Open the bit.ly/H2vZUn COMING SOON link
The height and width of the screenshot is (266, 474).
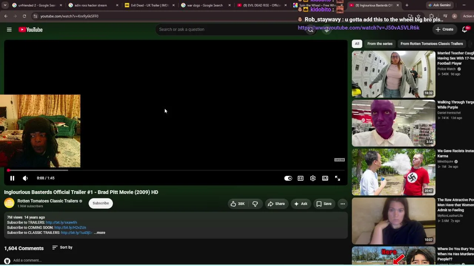(70, 228)
